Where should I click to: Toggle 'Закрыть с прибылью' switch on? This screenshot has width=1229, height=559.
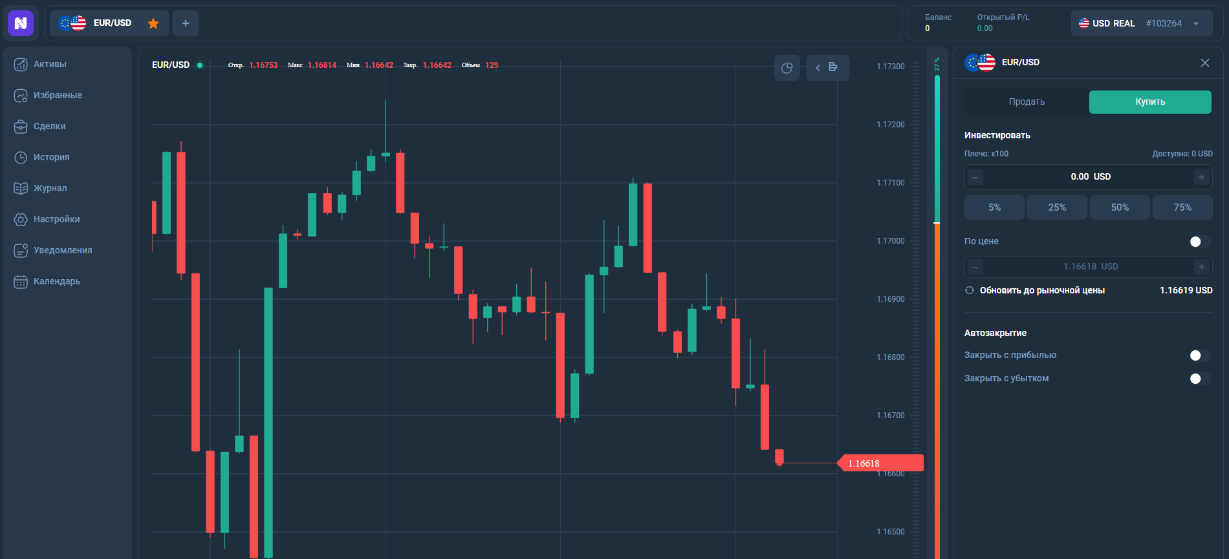click(1200, 355)
